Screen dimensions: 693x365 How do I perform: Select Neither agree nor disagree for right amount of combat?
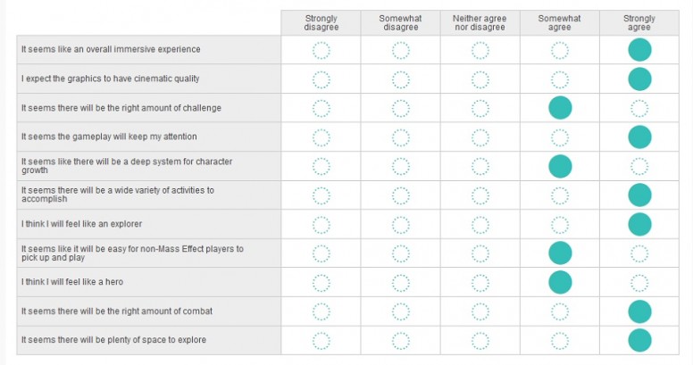tap(480, 311)
